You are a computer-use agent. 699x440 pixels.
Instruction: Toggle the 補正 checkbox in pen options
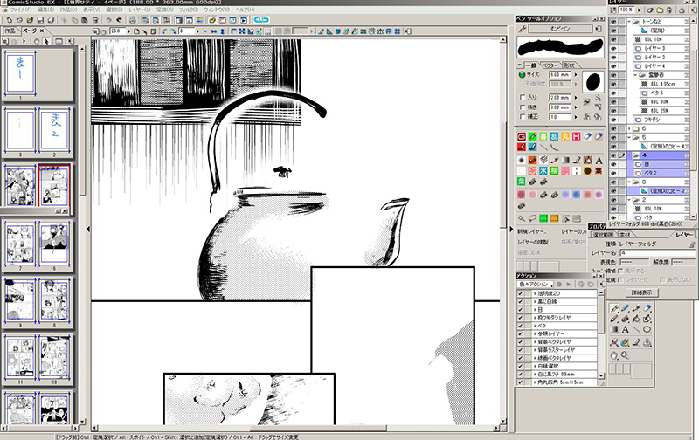tap(523, 116)
